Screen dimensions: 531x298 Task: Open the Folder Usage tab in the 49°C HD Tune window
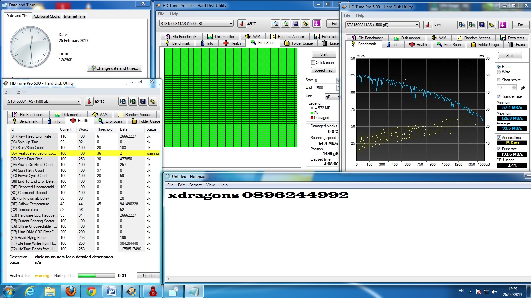click(x=299, y=43)
